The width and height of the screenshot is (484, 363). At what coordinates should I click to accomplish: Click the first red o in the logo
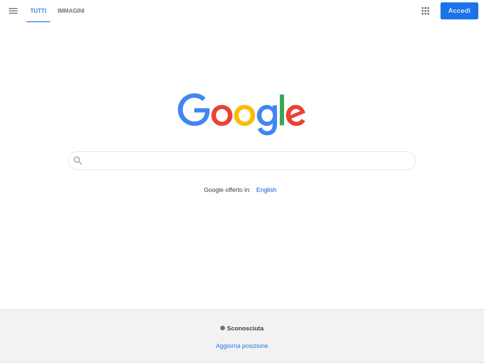(222, 115)
